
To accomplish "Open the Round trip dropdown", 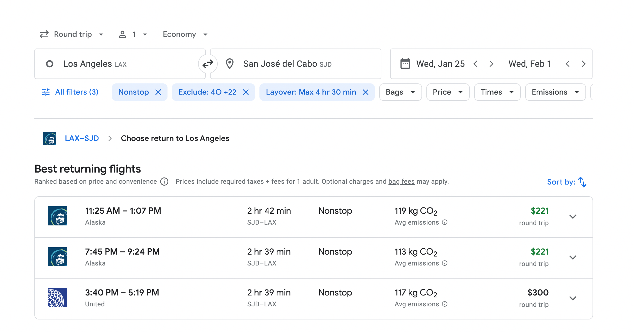I will point(72,34).
